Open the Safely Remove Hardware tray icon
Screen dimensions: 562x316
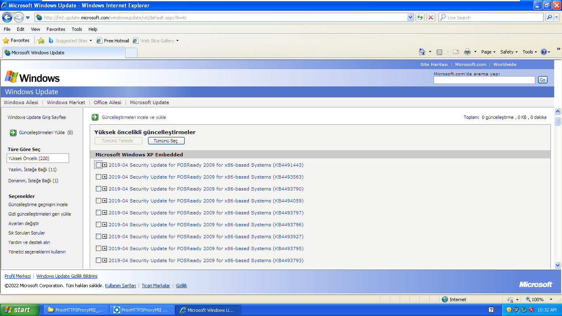coord(524,310)
